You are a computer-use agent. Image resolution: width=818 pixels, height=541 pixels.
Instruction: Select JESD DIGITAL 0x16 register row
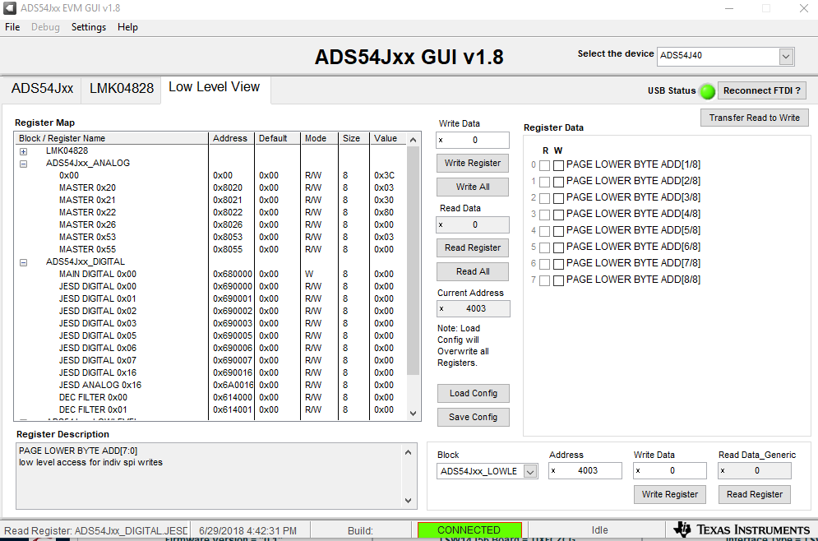click(210, 373)
